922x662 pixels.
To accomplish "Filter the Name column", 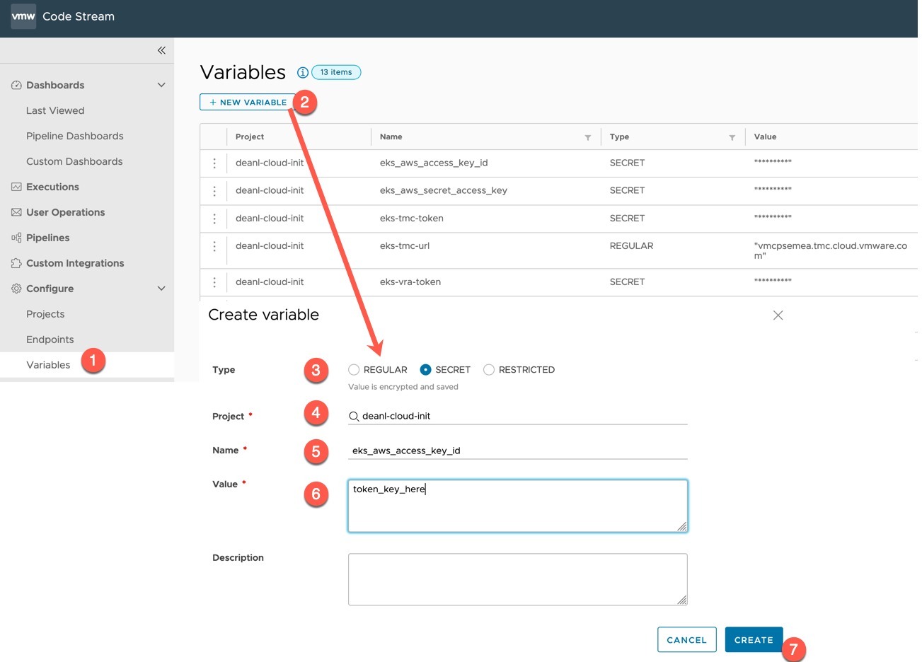I will coord(588,137).
